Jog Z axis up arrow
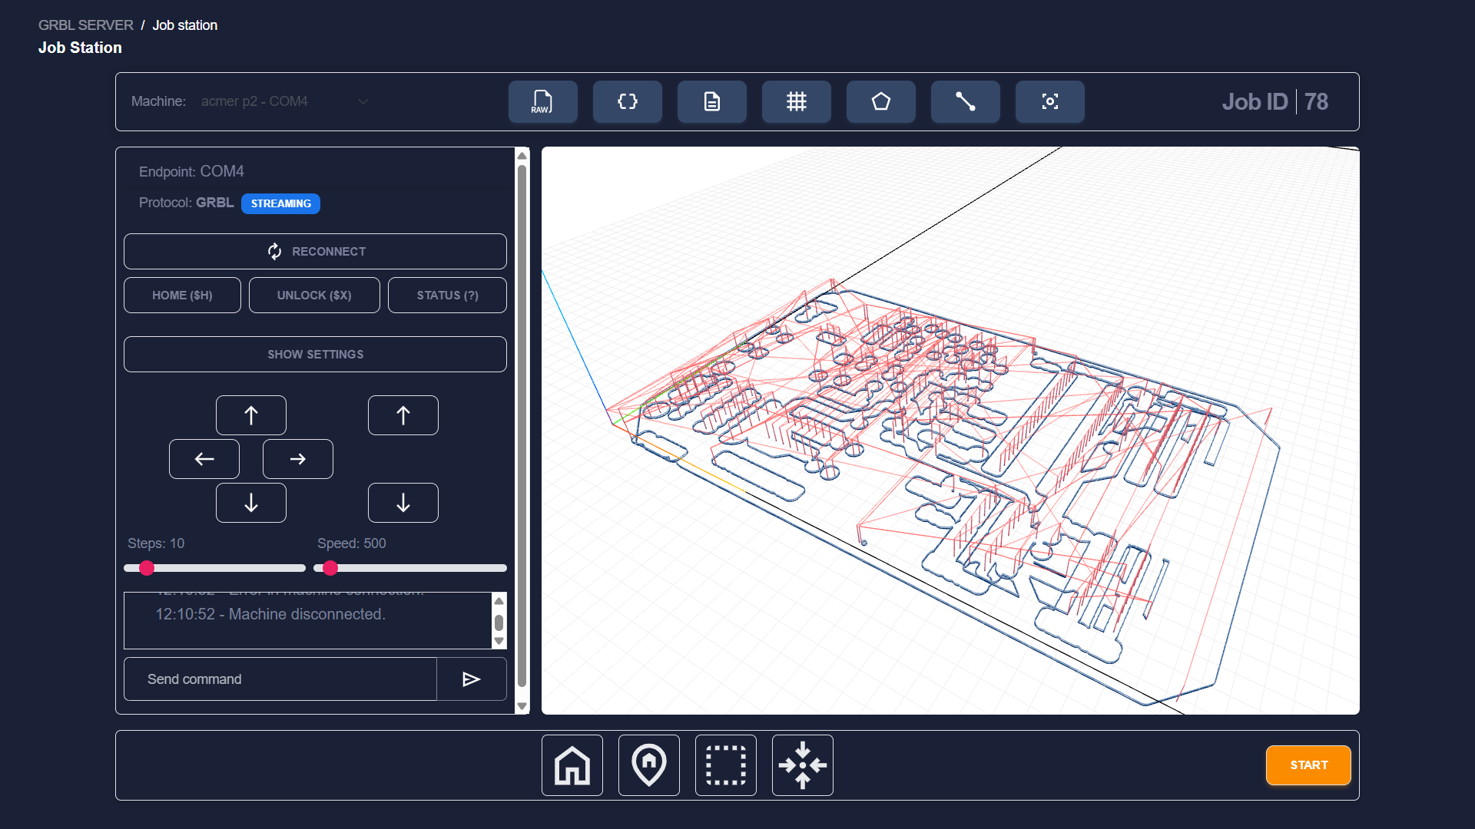The image size is (1475, 829). [x=403, y=415]
